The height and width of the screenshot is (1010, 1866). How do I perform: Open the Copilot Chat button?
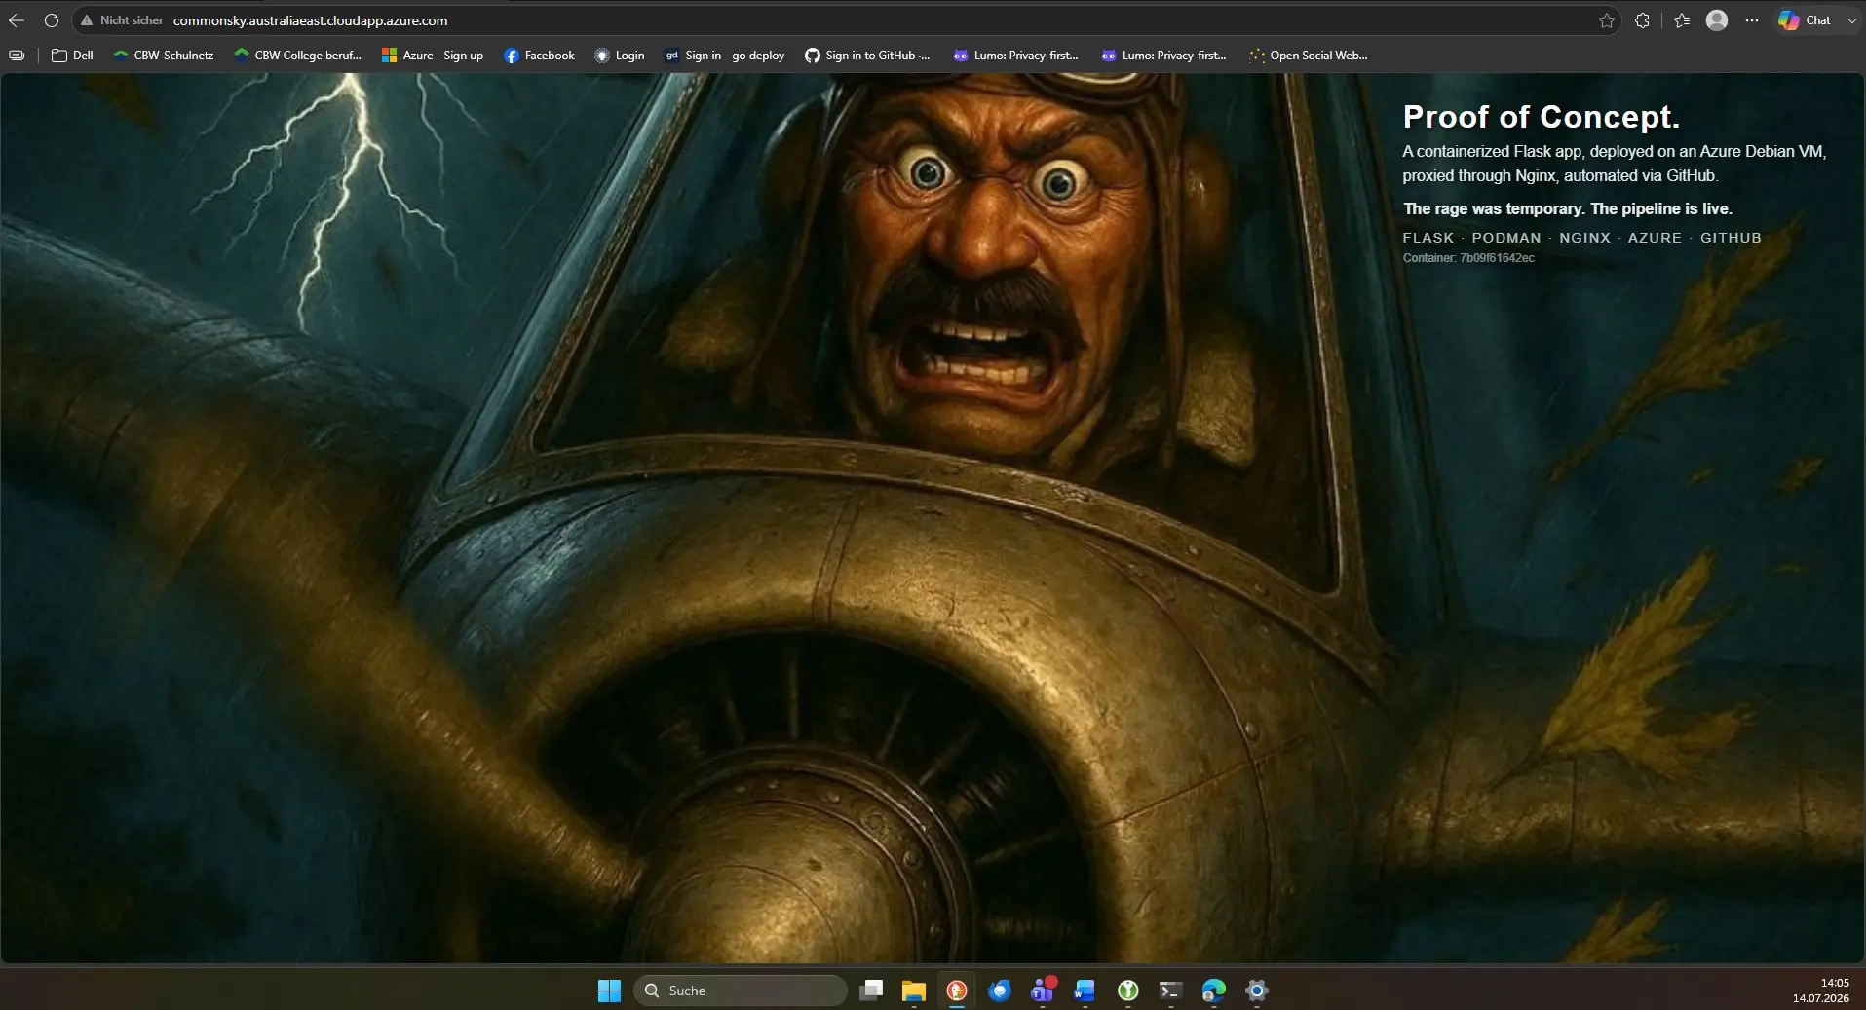1805,20
